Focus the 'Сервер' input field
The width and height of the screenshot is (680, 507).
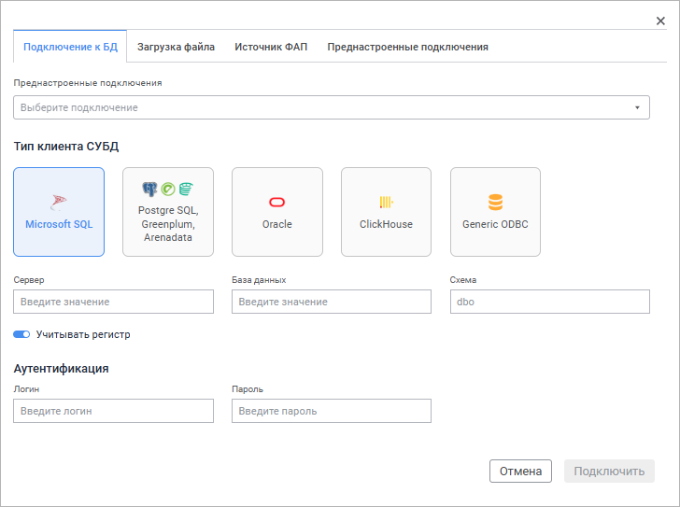click(x=113, y=302)
